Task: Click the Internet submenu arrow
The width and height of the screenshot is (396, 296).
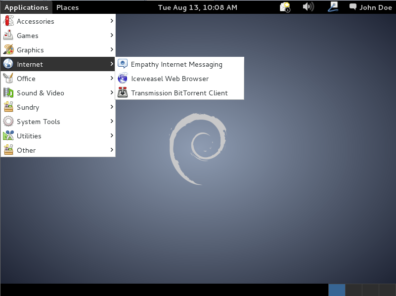Action: tap(112, 64)
